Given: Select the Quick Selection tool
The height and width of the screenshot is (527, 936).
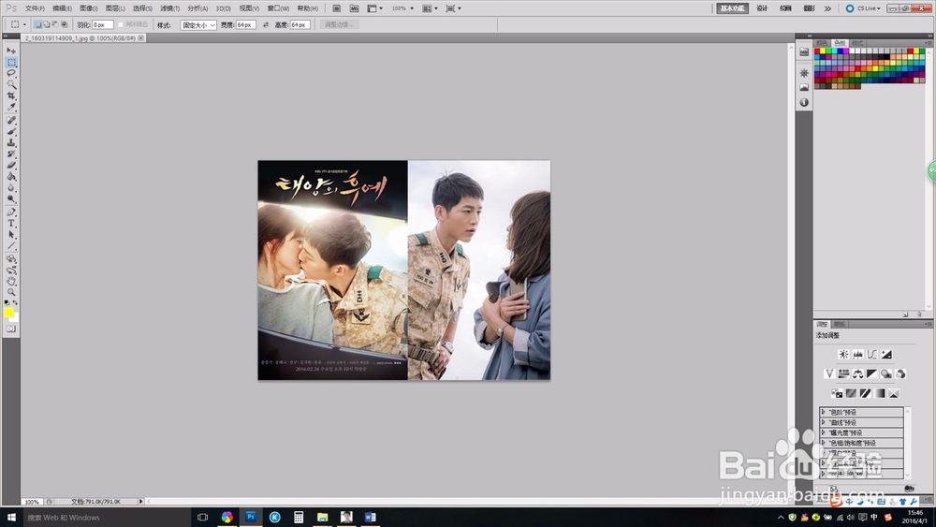Looking at the screenshot, I should tap(11, 85).
